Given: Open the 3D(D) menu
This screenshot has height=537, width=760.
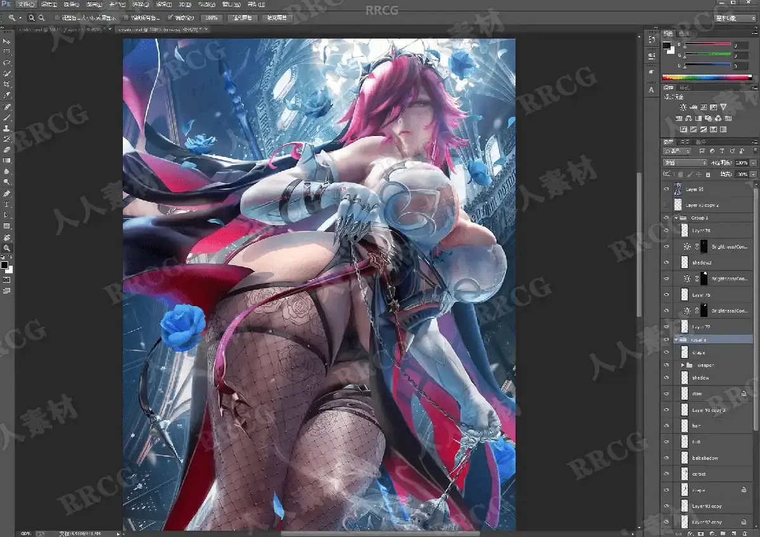Looking at the screenshot, I should (x=185, y=4).
